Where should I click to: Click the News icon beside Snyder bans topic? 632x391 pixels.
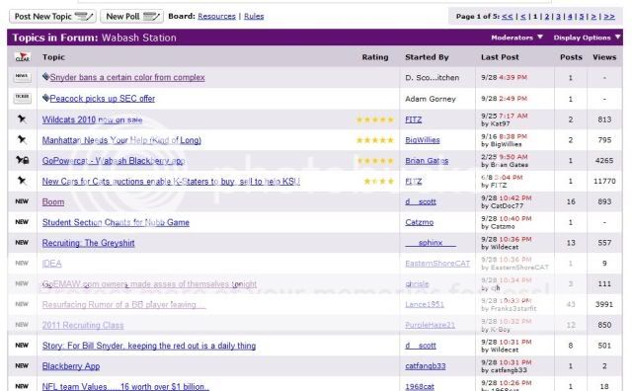(x=22, y=77)
